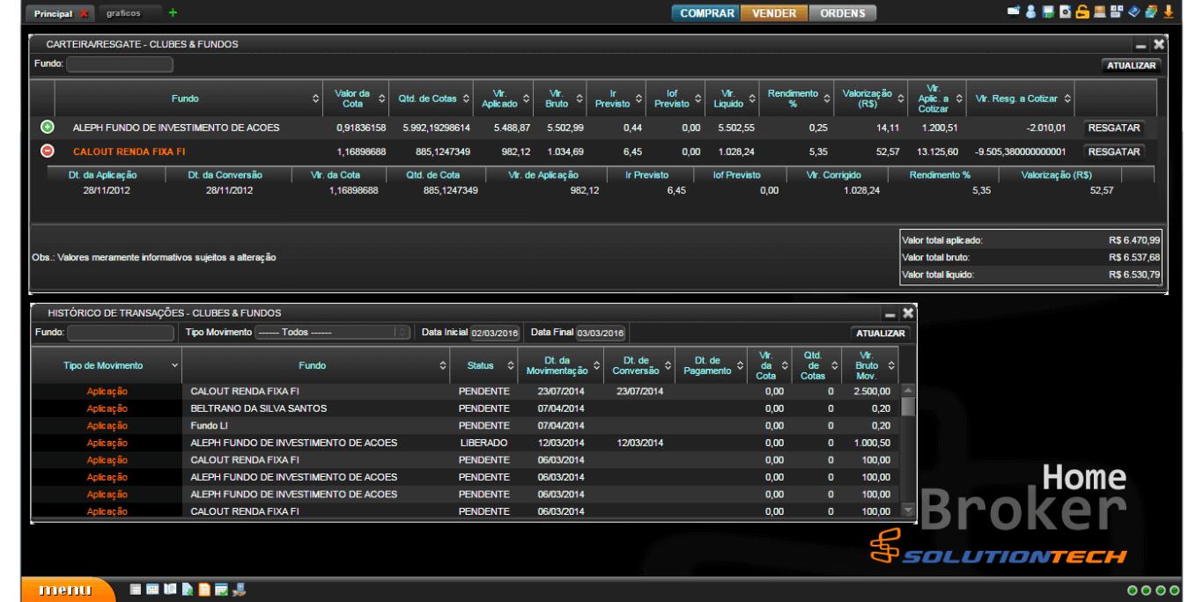Click the Fundo input in Histórico panel
1203x602 pixels.
(121, 333)
